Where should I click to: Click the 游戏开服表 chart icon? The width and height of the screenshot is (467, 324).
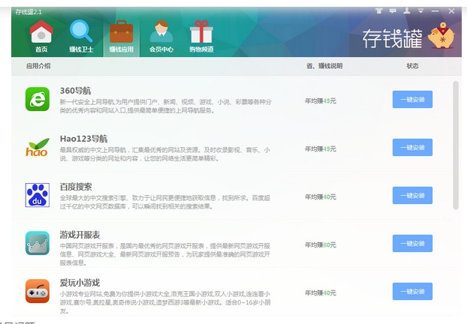[38, 243]
